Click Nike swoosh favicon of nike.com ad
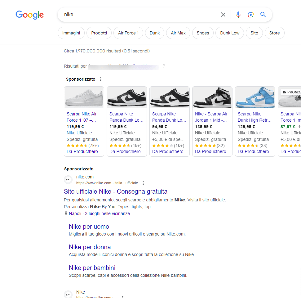 pos(68,180)
